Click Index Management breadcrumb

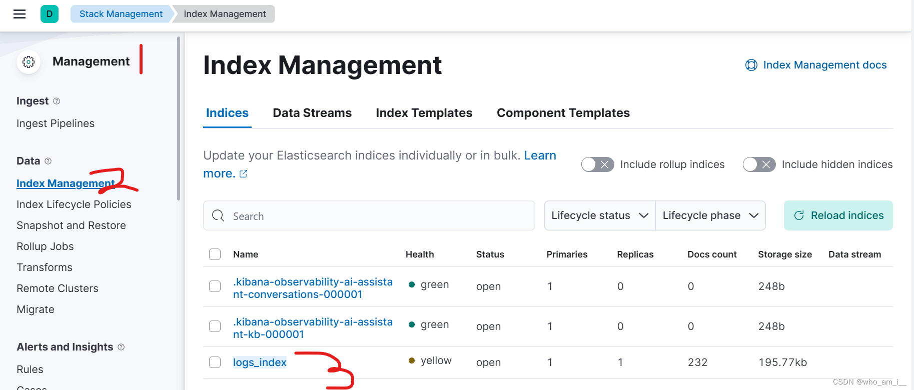pos(225,14)
